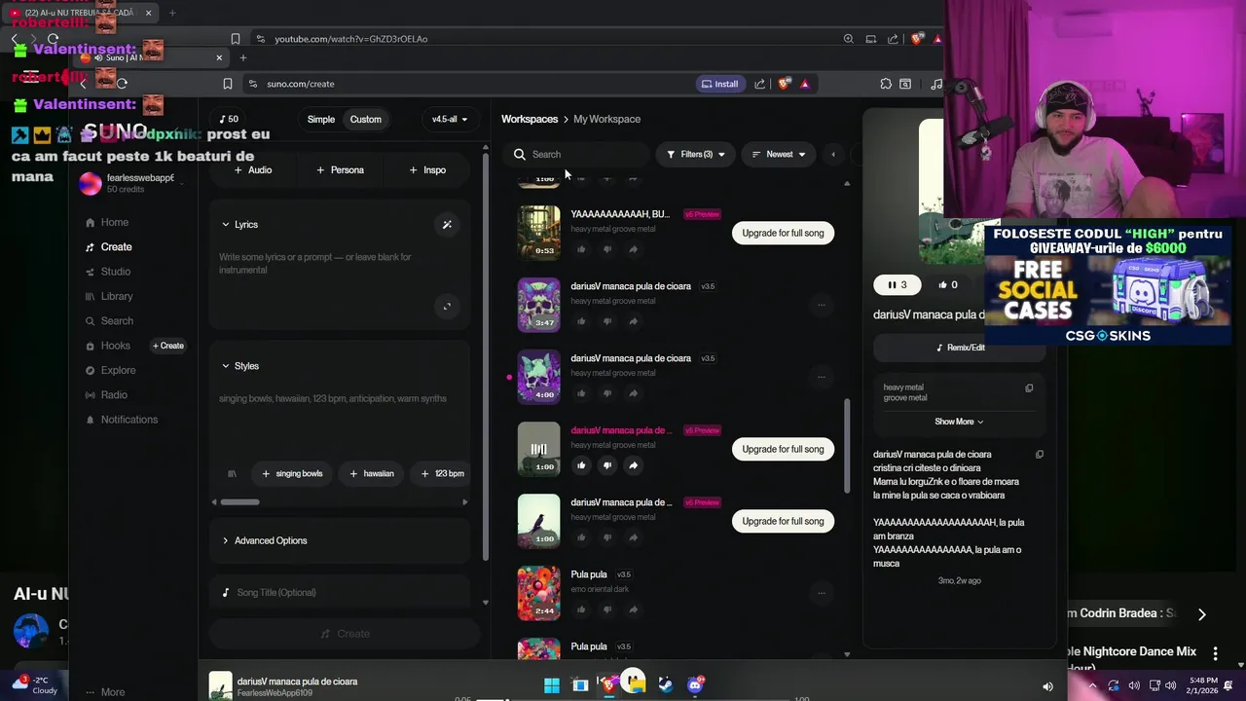
Task: Switch to Custom creation mode
Action: pyautogui.click(x=366, y=120)
